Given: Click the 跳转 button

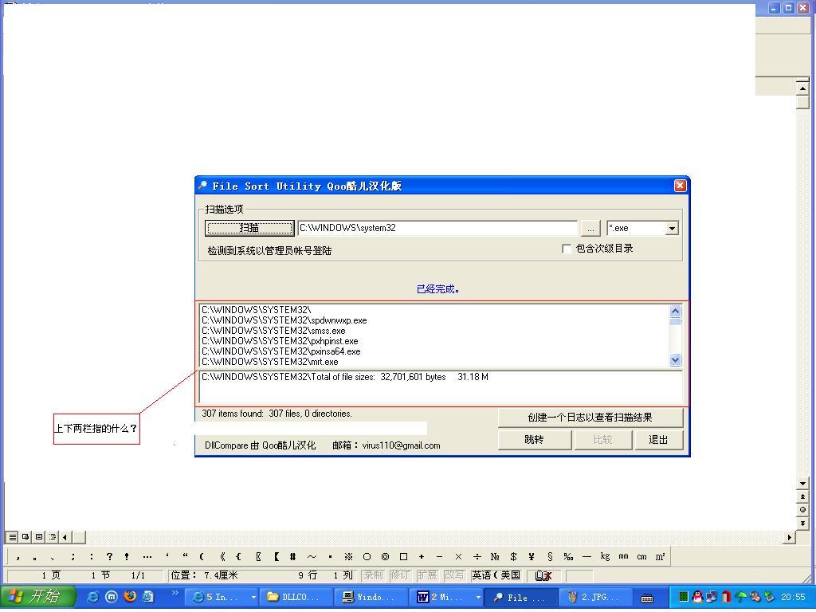Looking at the screenshot, I should pyautogui.click(x=534, y=440).
